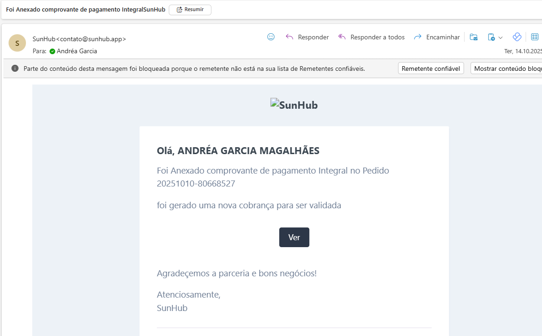Image resolution: width=542 pixels, height=336 pixels.
Task: Click the Viva Engage diamond icon
Action: pos(517,37)
